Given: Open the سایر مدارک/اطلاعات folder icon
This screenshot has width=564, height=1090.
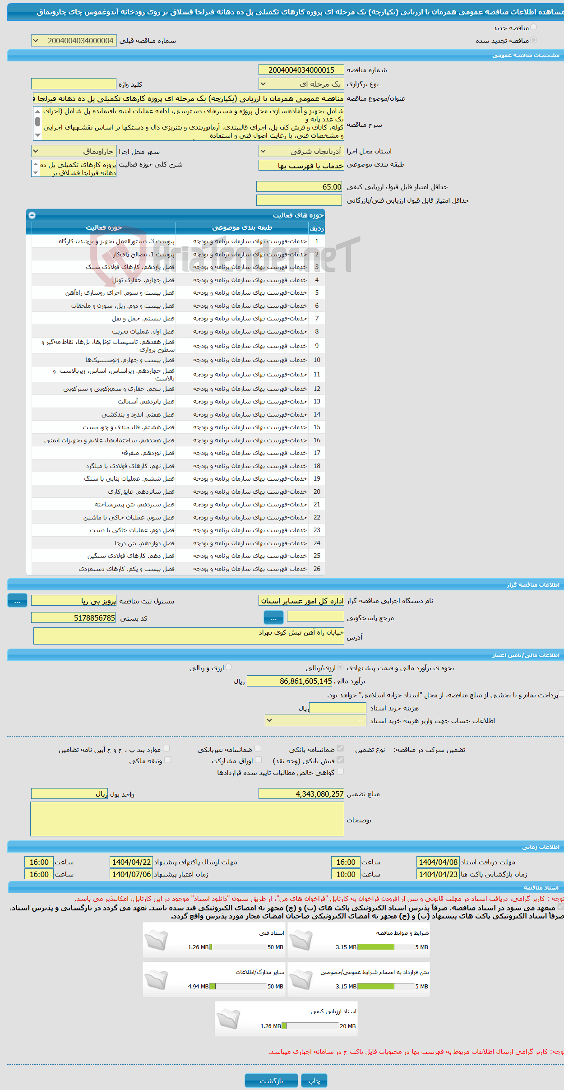Looking at the screenshot, I should click(x=156, y=979).
